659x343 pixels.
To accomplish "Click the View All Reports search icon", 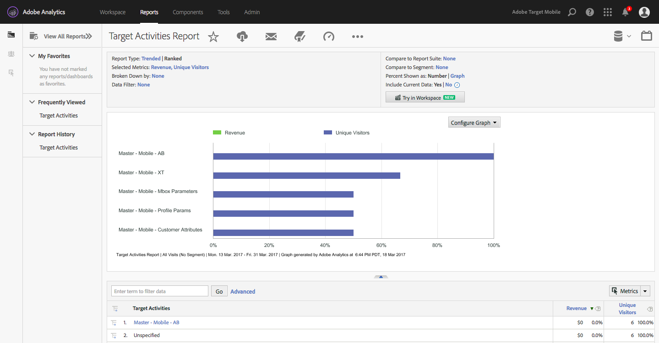I will click(x=33, y=36).
